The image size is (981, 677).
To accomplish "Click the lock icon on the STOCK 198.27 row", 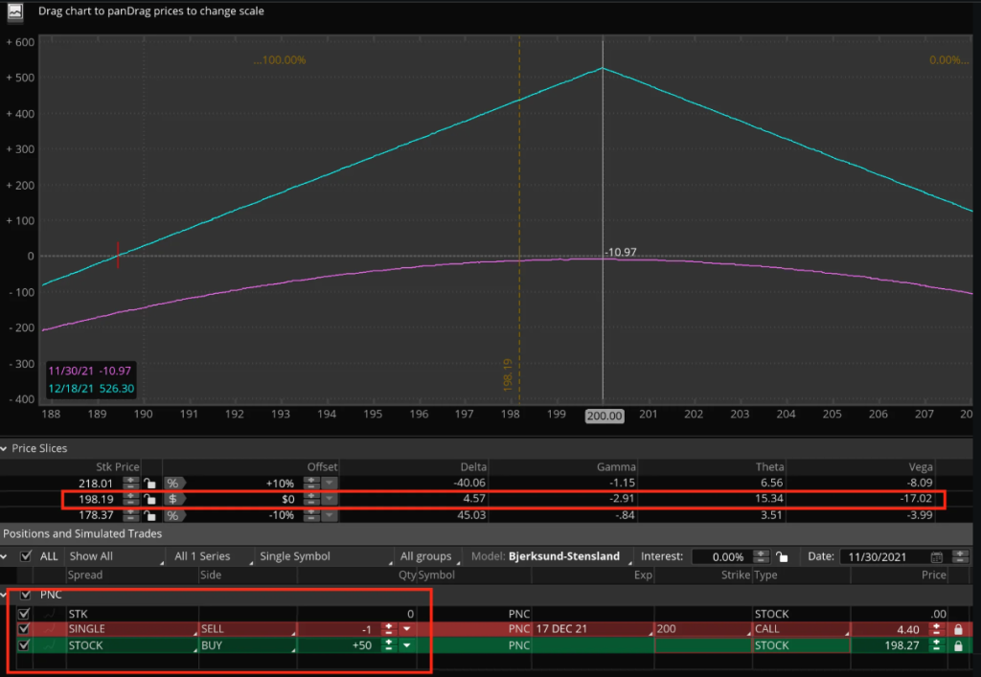I will tap(958, 645).
